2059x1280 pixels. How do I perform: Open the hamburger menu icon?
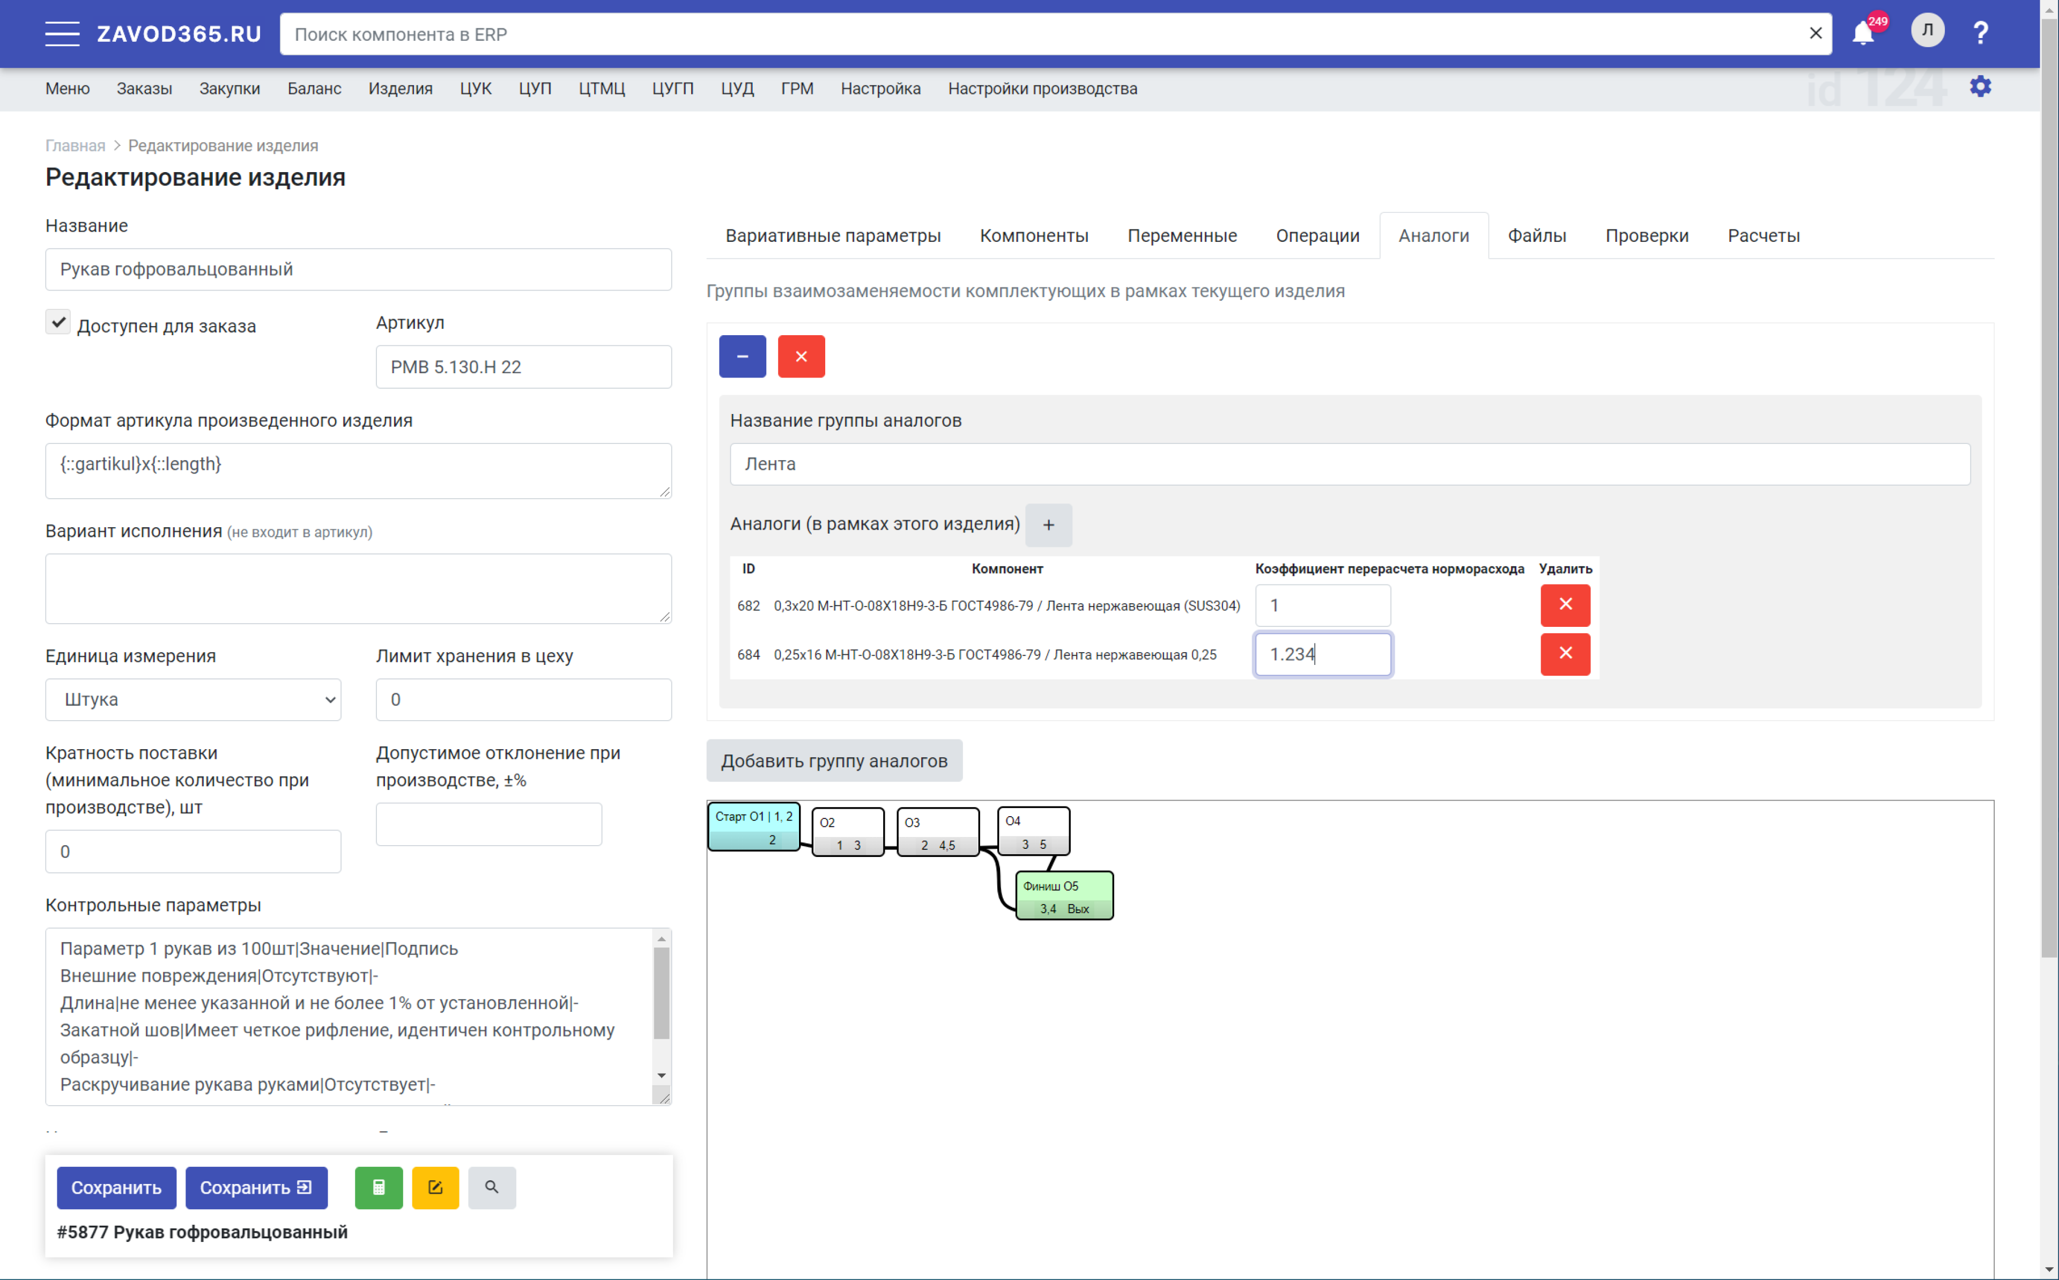tap(62, 34)
